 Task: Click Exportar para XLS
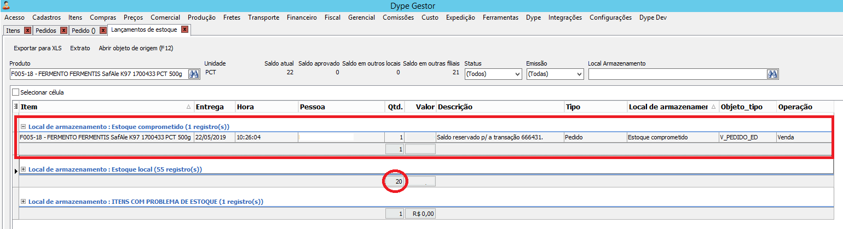[37, 48]
